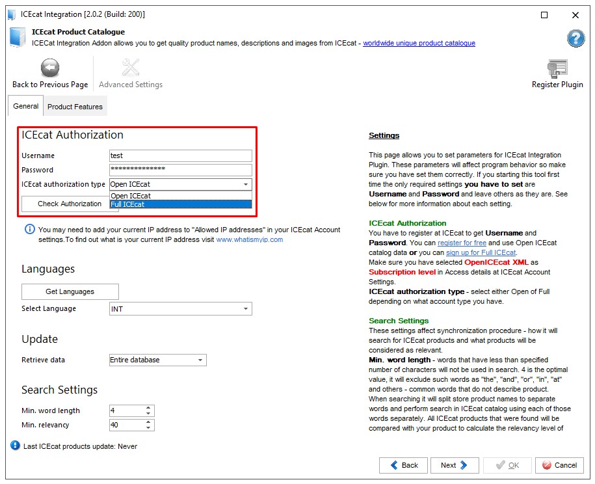Open the www.whatismyip.com link

click(x=249, y=239)
